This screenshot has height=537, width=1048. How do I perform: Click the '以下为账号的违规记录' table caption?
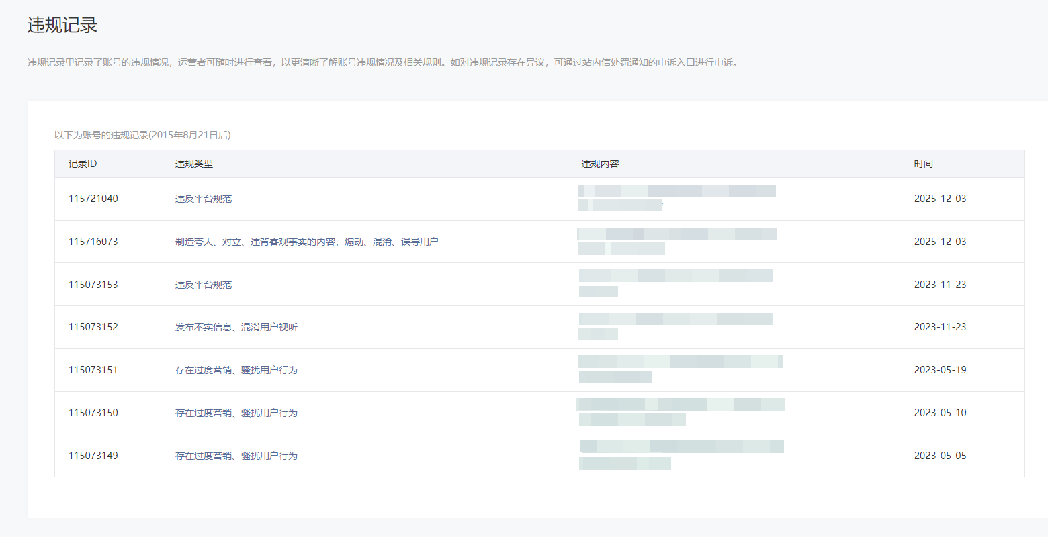(x=142, y=135)
